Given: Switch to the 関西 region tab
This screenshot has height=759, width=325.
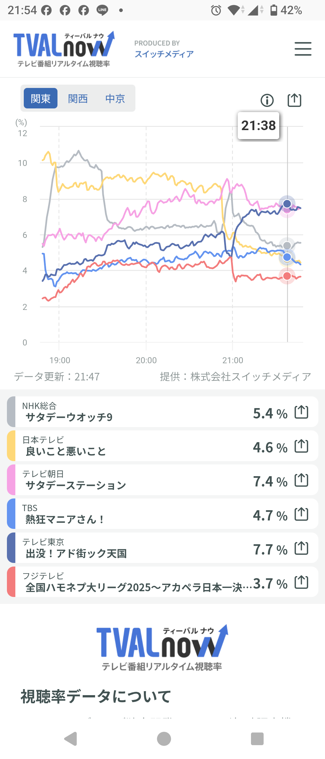Looking at the screenshot, I should 78,98.
